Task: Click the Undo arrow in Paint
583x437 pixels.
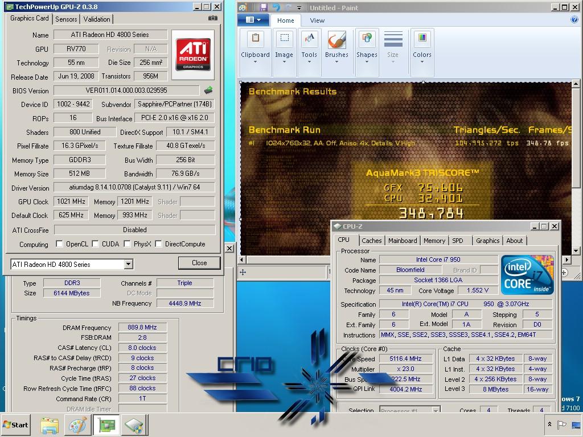Action: (x=276, y=7)
